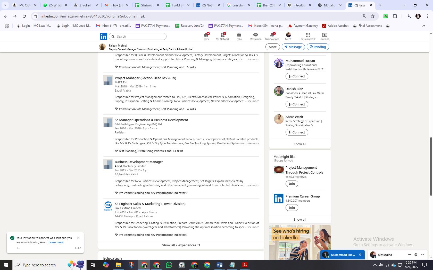The image size is (433, 270).
Task: Open Word from the taskbar
Action: 220,265
